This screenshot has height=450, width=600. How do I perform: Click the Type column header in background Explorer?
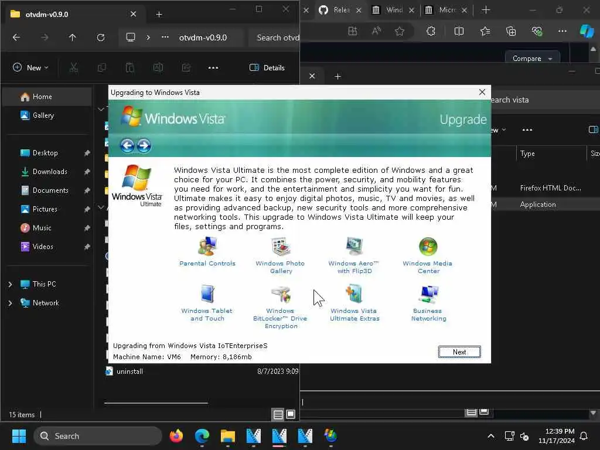pyautogui.click(x=551, y=154)
